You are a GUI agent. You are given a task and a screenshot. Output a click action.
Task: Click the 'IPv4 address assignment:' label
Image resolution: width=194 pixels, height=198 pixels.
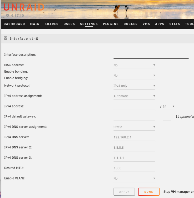23,96
